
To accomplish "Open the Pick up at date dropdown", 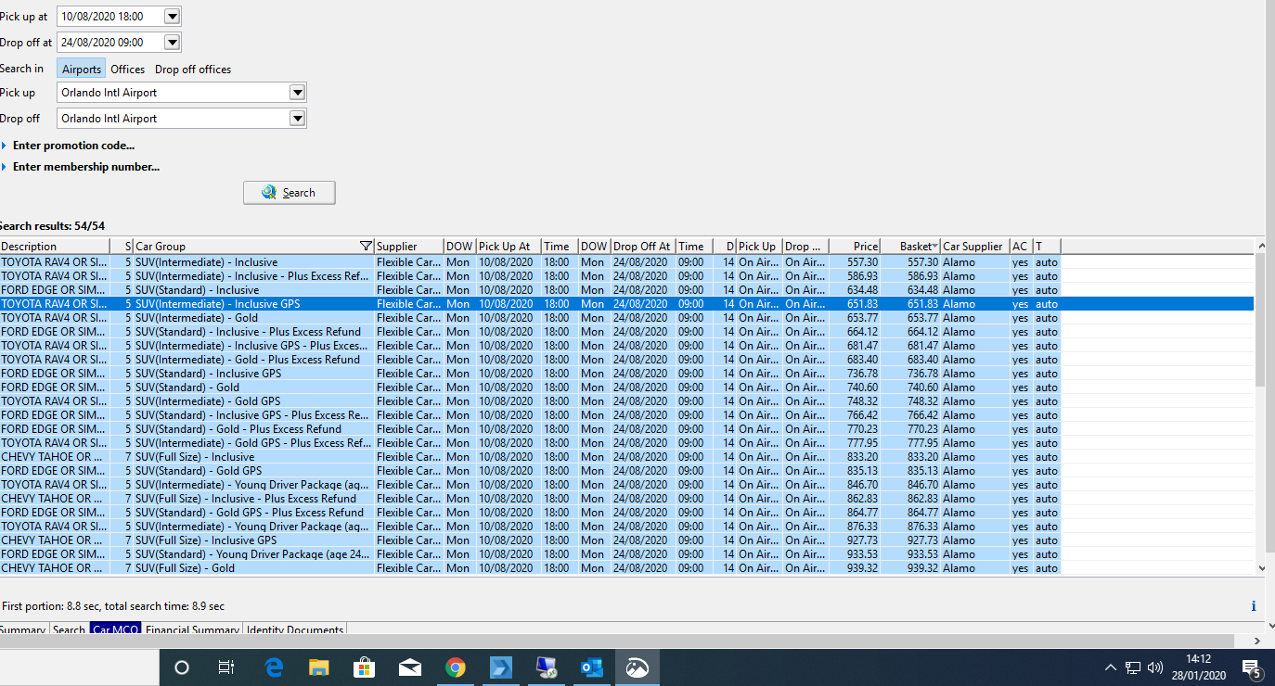I will (172, 17).
